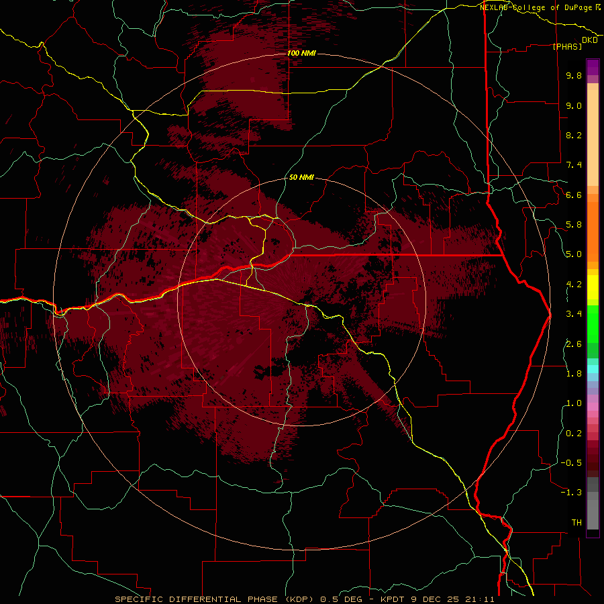Screen dimensions: 604x604
Task: Click the cyan band of the color bar
Action: 593,369
